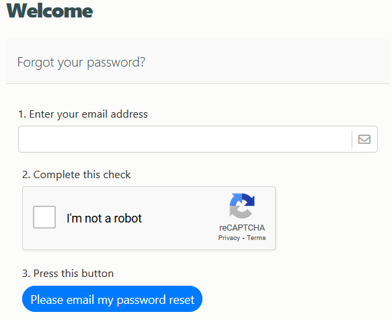Check the I'm not a robot box

click(44, 217)
